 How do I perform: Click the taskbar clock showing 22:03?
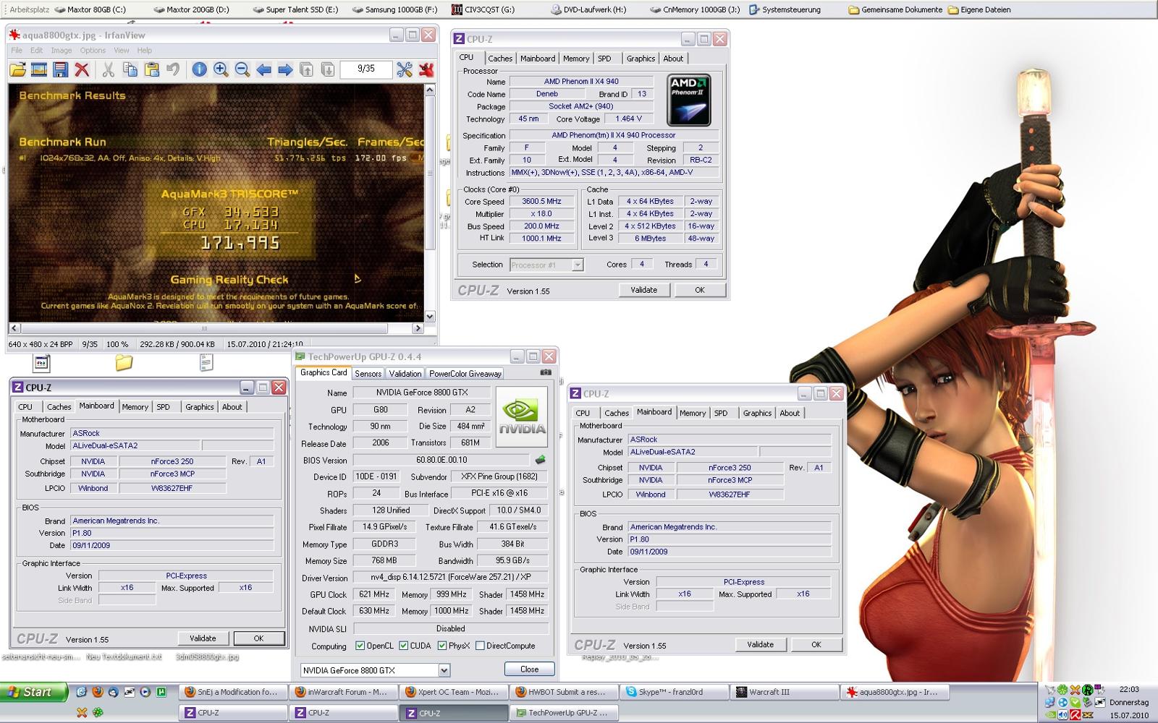pos(1129,690)
